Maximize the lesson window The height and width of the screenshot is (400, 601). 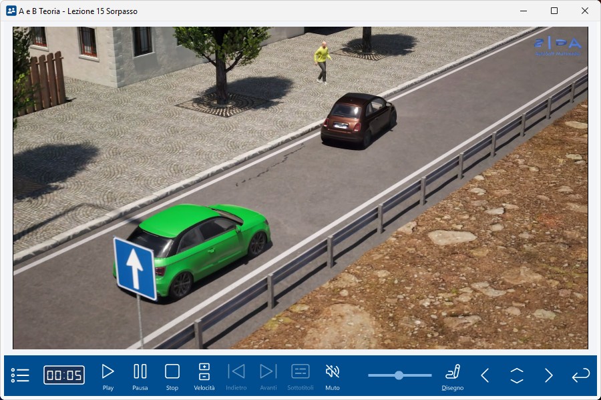554,11
